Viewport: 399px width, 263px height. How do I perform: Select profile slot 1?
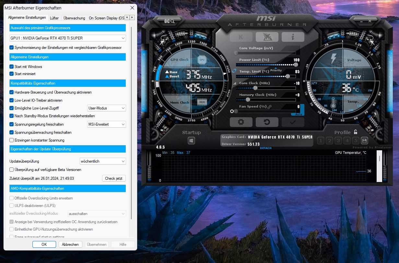tap(321, 141)
